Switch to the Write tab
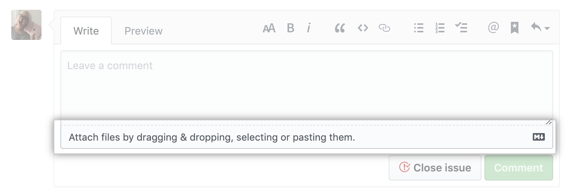The height and width of the screenshot is (194, 572). click(x=86, y=31)
